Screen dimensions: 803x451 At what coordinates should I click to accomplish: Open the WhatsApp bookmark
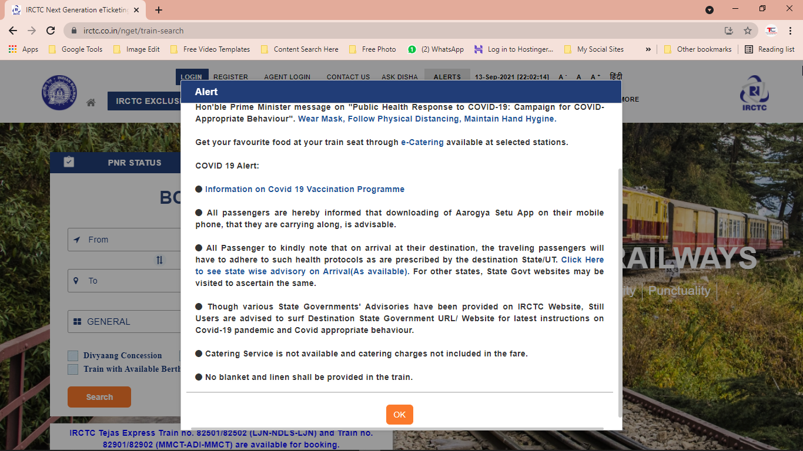coord(436,49)
